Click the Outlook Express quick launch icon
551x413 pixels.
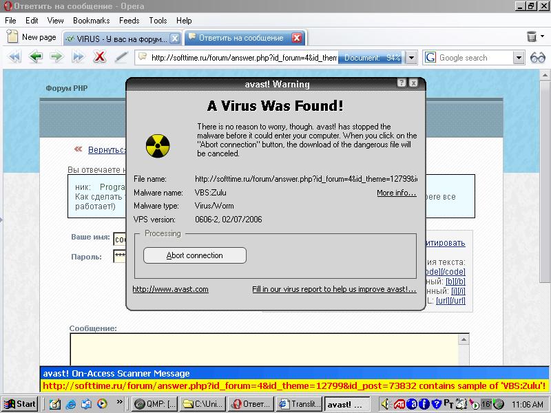point(87,404)
